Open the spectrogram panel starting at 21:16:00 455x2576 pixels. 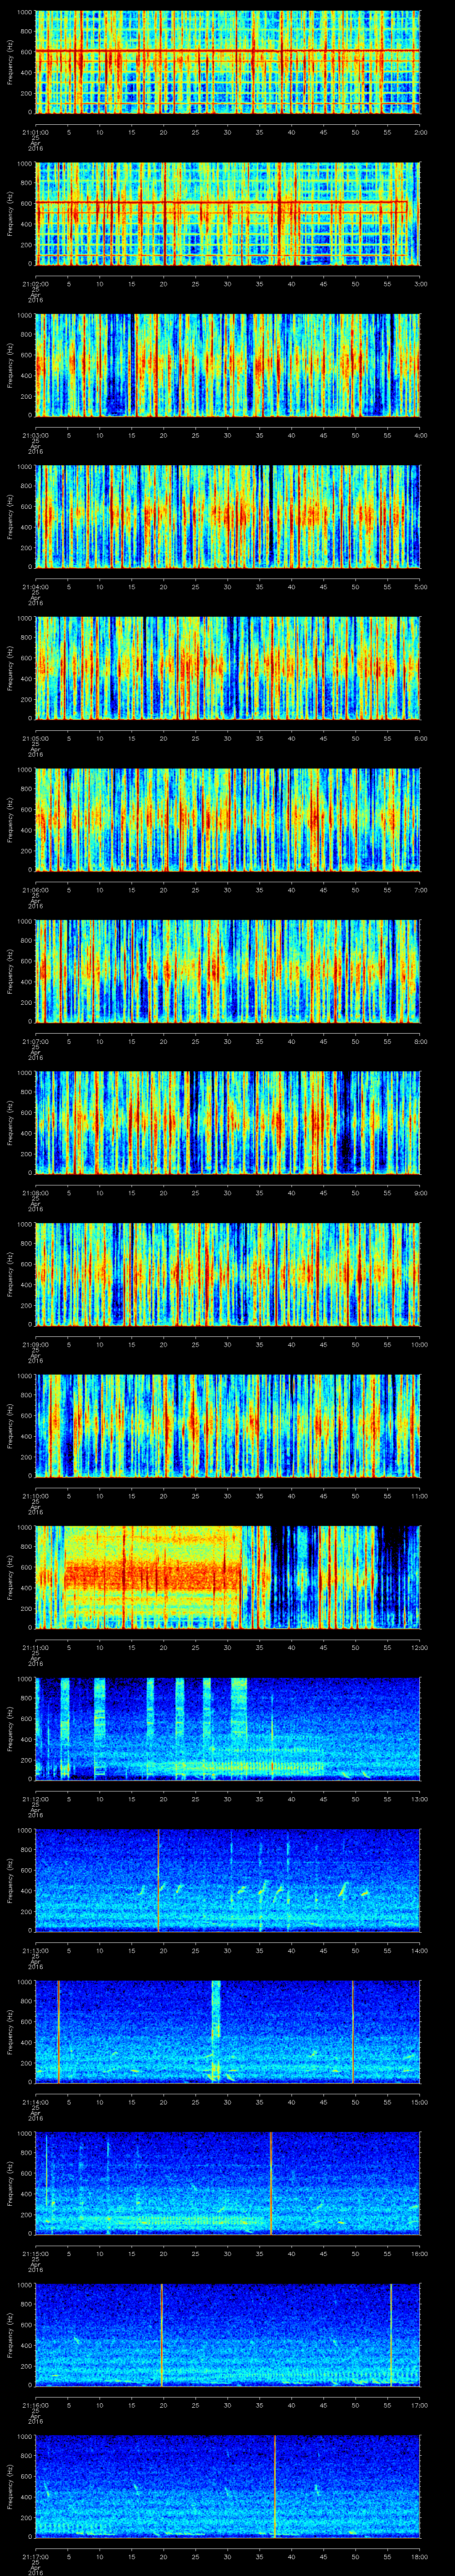228,2334
